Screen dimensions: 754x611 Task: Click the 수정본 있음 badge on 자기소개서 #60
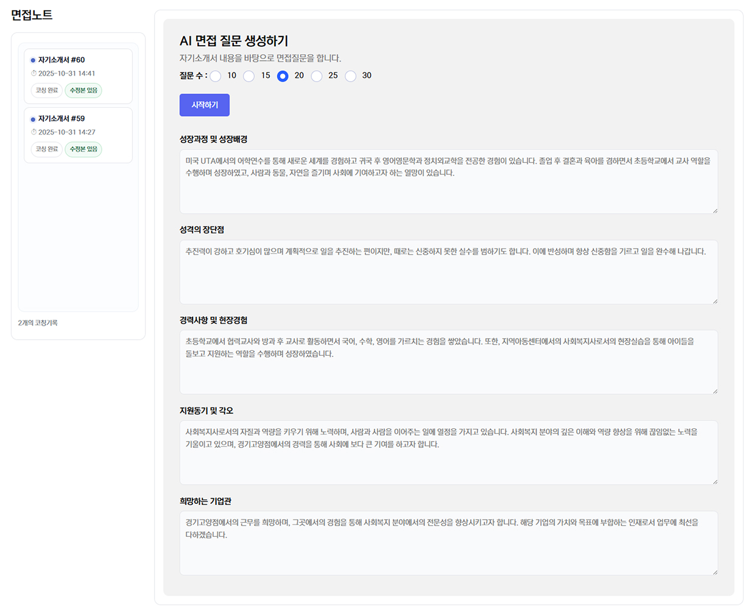point(83,90)
